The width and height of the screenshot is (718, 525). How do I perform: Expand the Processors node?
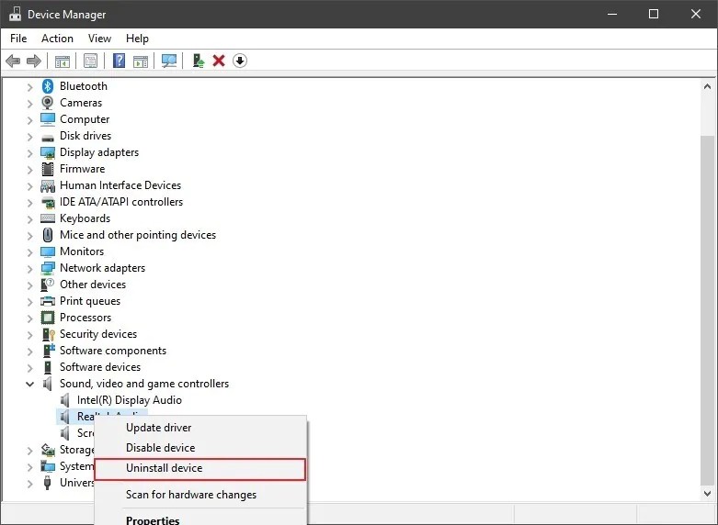click(29, 318)
